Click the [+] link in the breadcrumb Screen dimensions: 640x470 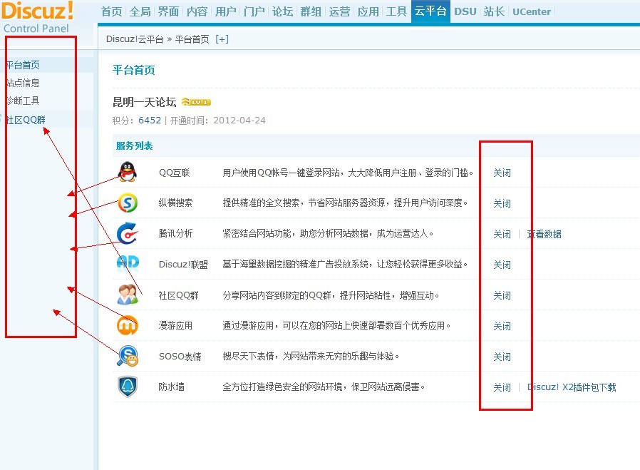pos(222,39)
